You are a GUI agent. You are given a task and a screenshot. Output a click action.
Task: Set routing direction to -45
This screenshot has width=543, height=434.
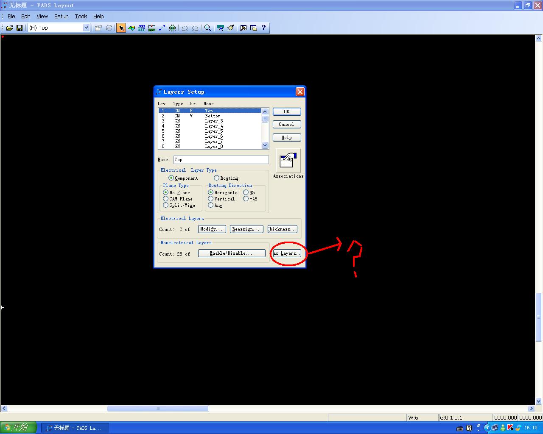point(246,199)
